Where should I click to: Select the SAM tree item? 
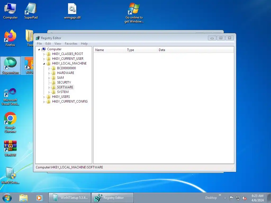click(60, 78)
